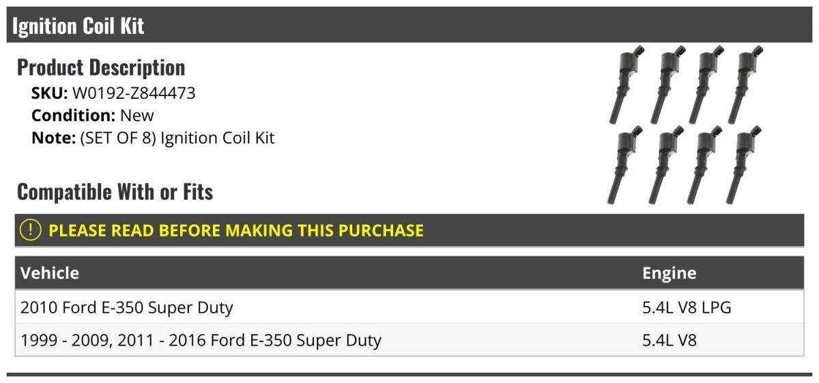The width and height of the screenshot is (819, 383).
Task: Click the PLEASE READ BEFORE MAKING THIS PURCHASE banner
Action: click(x=236, y=230)
